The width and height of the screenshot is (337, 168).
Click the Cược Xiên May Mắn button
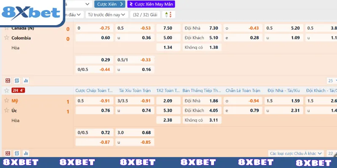click(x=151, y=4)
